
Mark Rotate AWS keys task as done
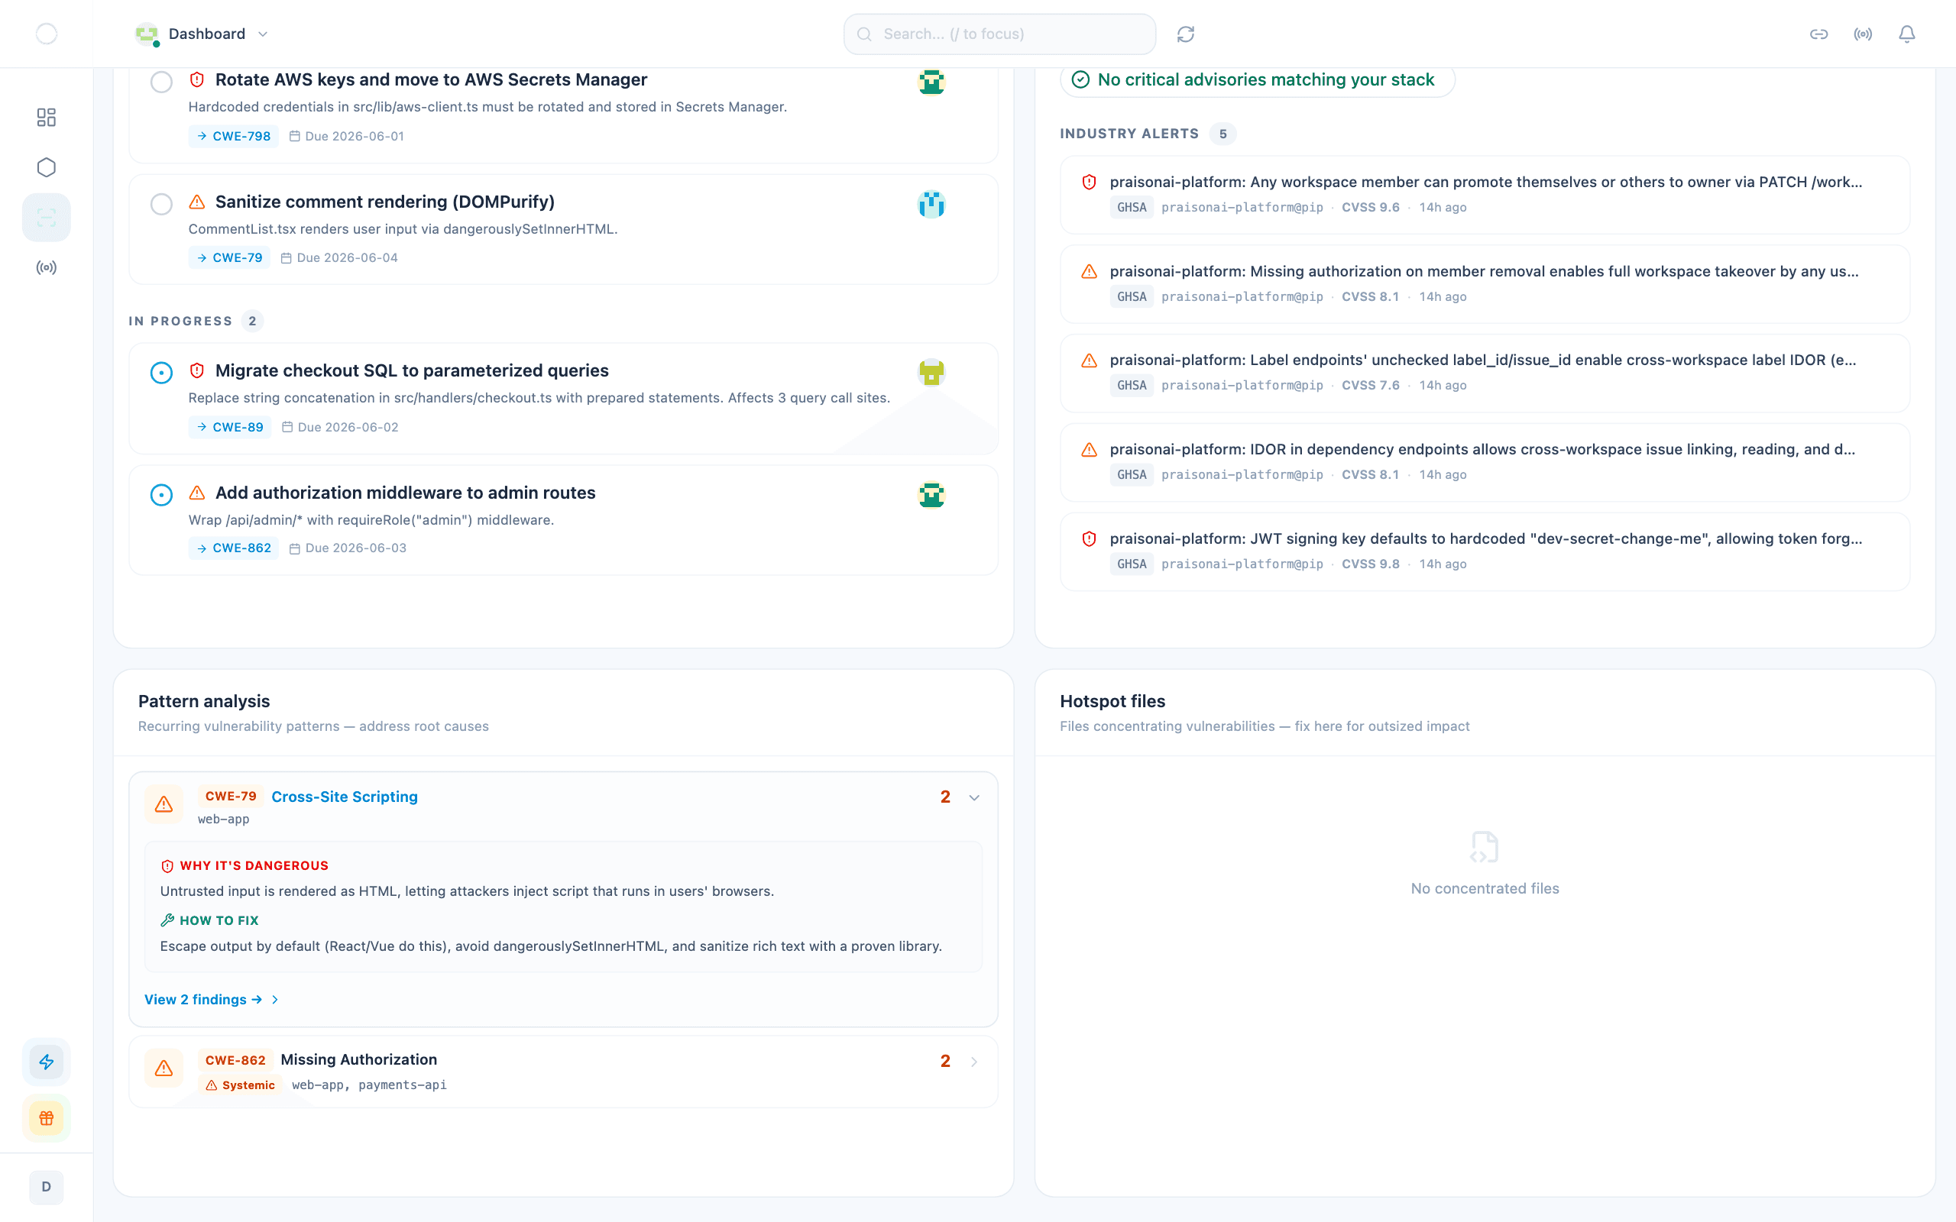(x=162, y=82)
